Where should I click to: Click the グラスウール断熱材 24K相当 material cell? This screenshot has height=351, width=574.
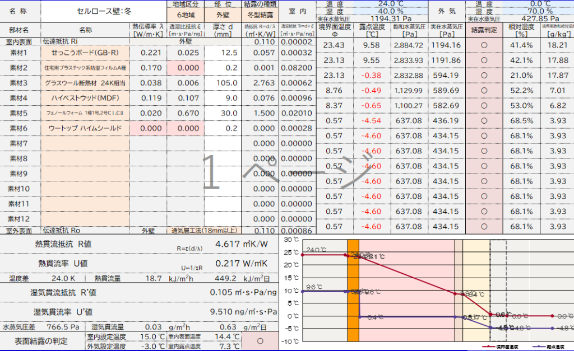85,83
